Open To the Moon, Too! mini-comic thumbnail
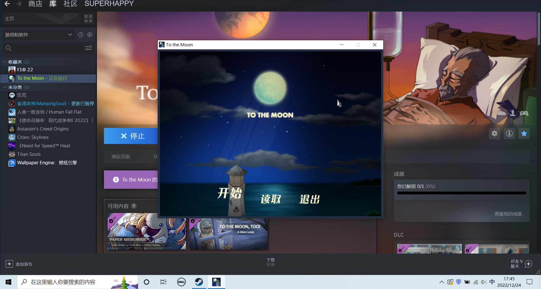 point(229,234)
